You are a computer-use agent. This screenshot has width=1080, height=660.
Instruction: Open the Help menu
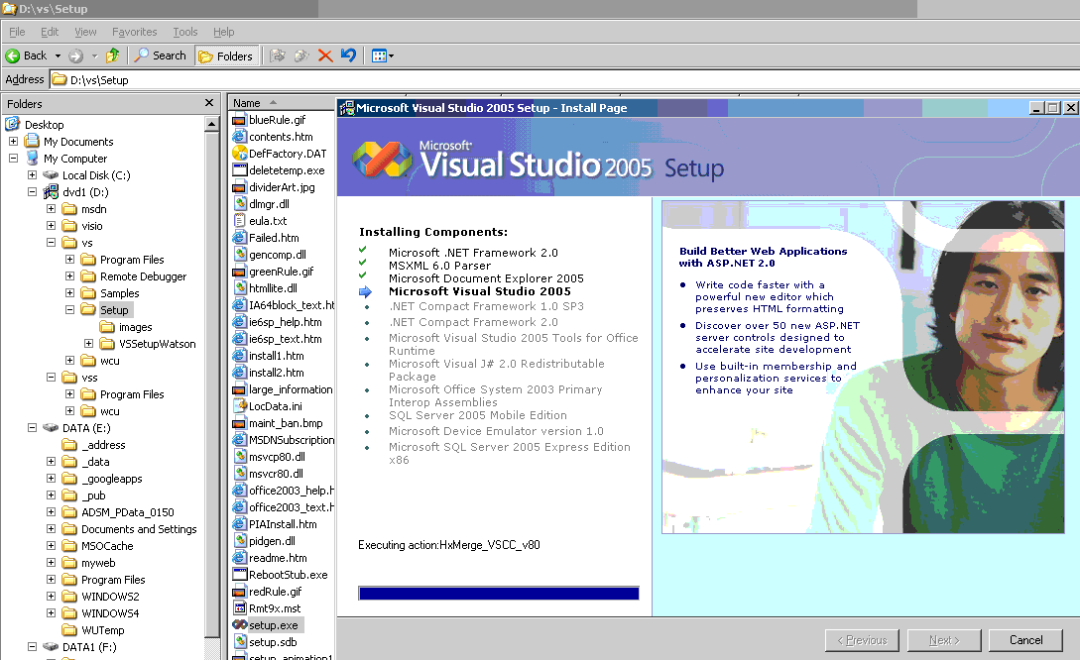pyautogui.click(x=223, y=32)
